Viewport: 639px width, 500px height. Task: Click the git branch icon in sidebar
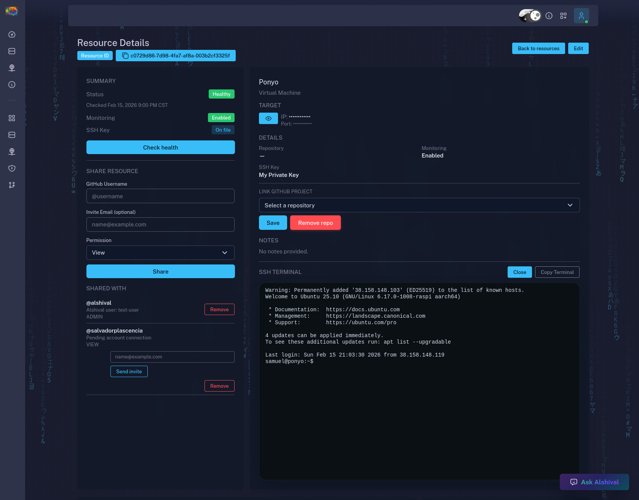[x=12, y=185]
